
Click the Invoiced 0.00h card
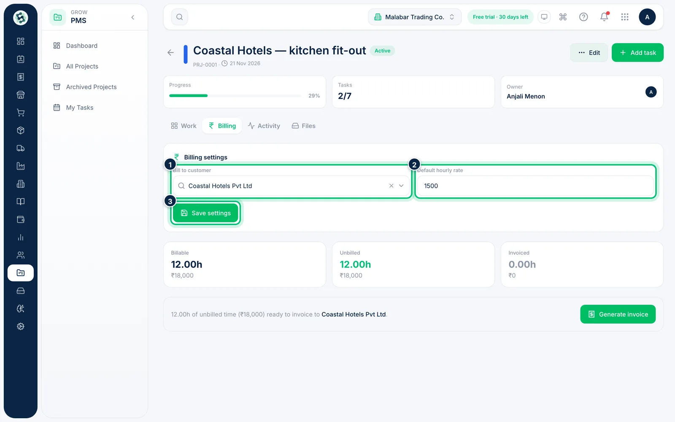point(582,265)
